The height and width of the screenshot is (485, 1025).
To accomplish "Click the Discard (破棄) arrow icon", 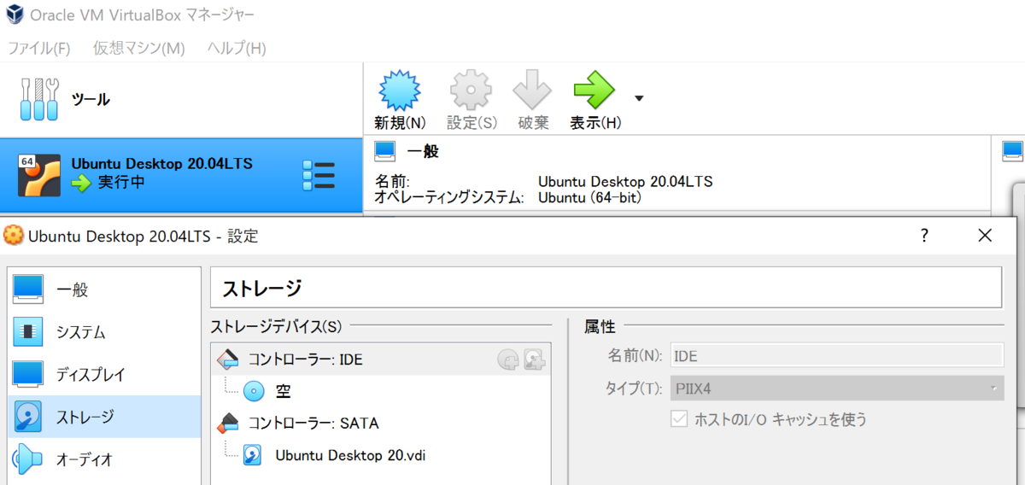I will click(x=533, y=89).
